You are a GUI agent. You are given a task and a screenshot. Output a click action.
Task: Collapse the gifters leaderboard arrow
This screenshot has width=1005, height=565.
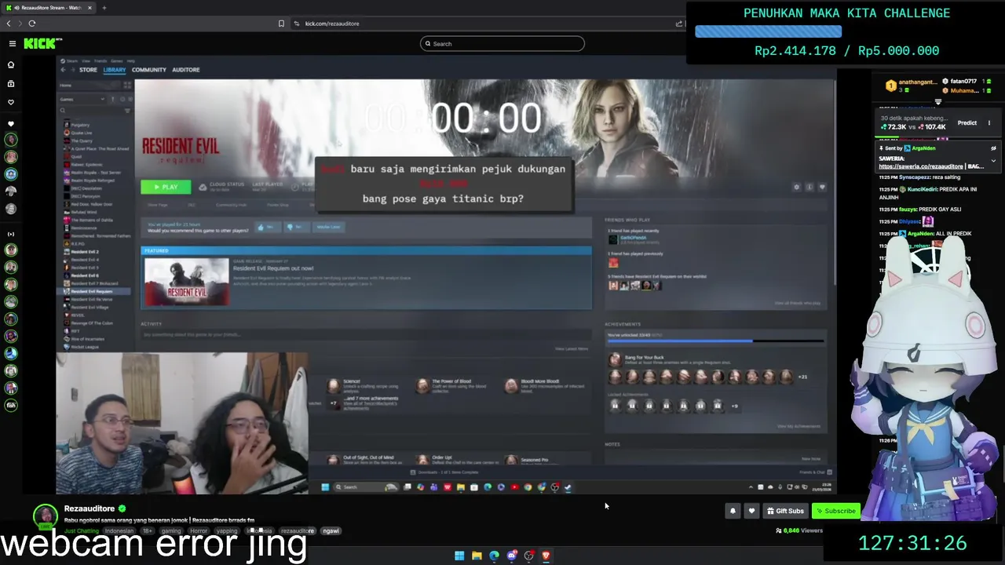[x=938, y=101]
